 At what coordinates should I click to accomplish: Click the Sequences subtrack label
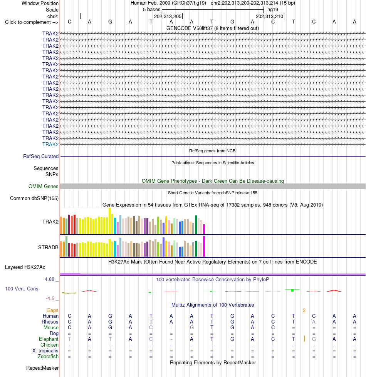(x=46, y=168)
